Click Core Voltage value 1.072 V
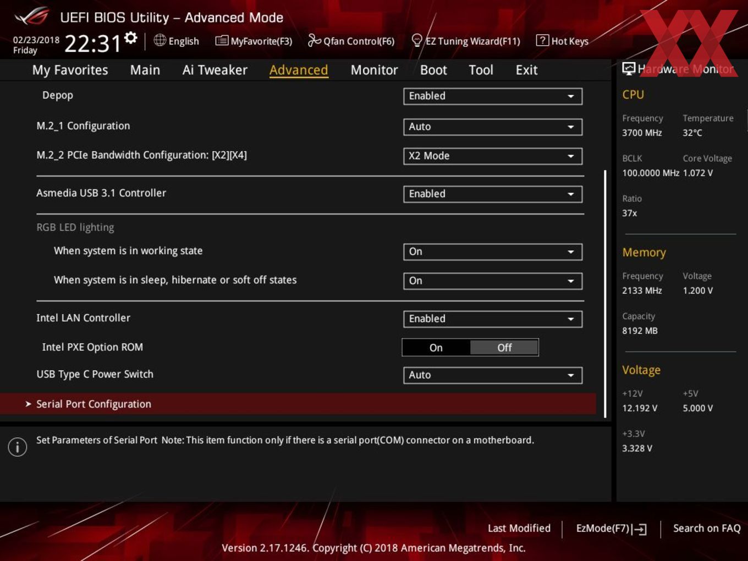The height and width of the screenshot is (561, 748). (x=698, y=173)
